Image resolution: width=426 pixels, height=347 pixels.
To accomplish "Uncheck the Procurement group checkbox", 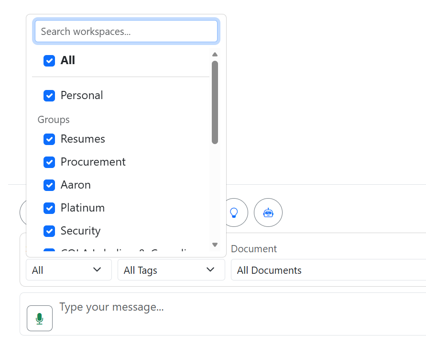I will tap(49, 162).
